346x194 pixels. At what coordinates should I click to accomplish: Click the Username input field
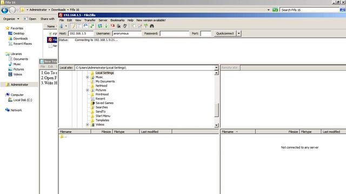127,33
